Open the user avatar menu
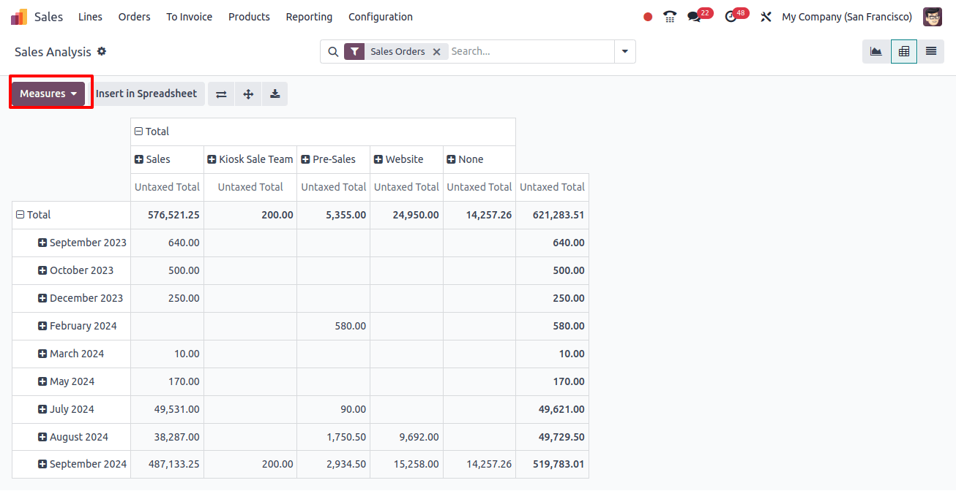This screenshot has width=956, height=491. pyautogui.click(x=933, y=17)
